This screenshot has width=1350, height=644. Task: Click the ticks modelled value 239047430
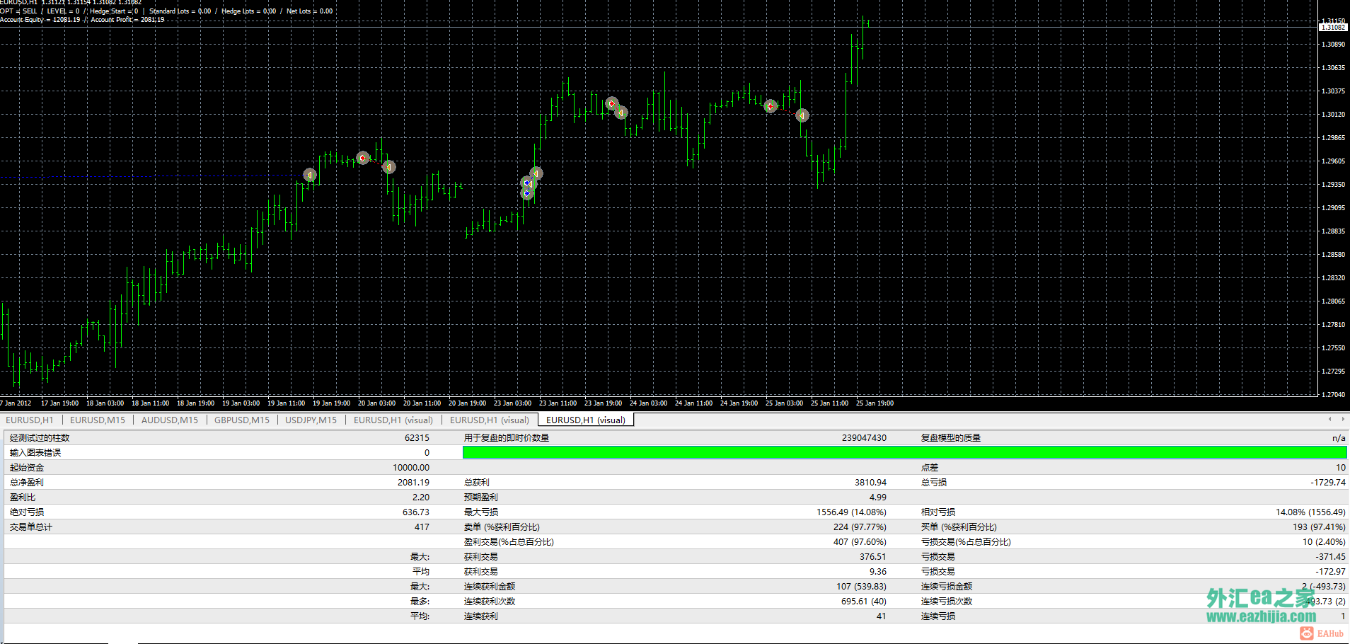tap(864, 438)
